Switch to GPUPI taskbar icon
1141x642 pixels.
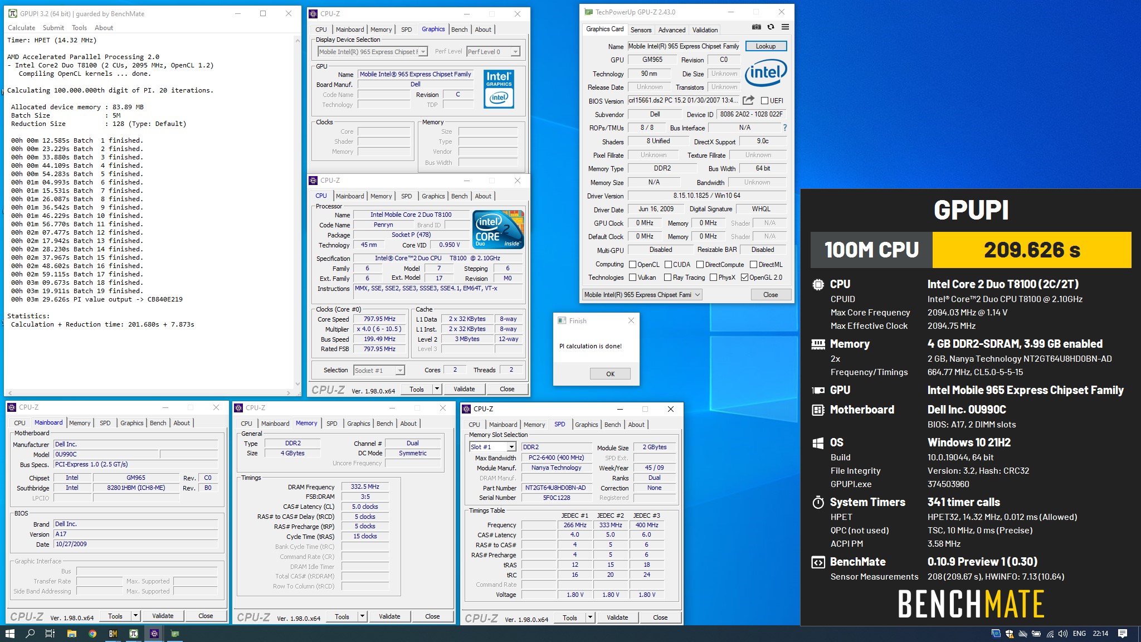[134, 634]
